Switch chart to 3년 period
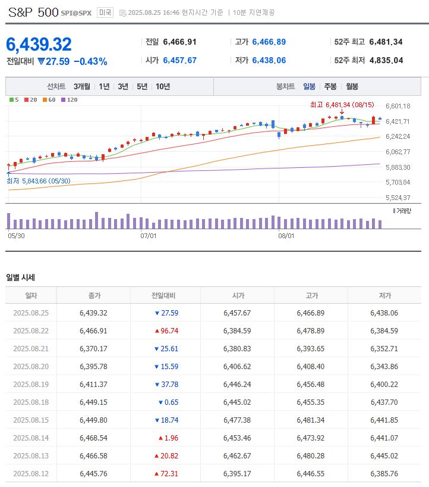429x487 pixels. (123, 86)
